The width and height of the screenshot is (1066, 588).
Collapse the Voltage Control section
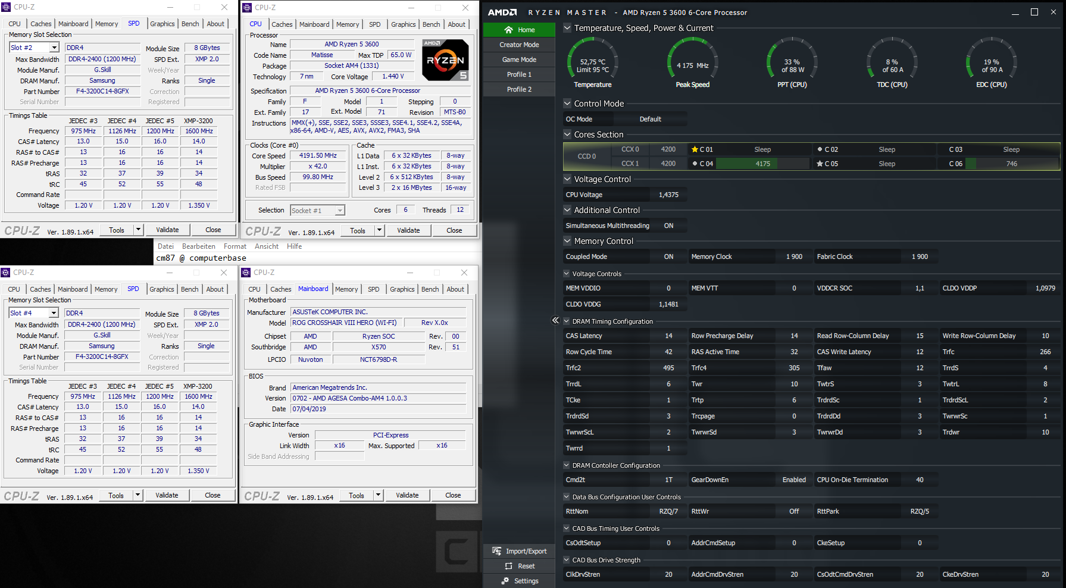pos(567,179)
